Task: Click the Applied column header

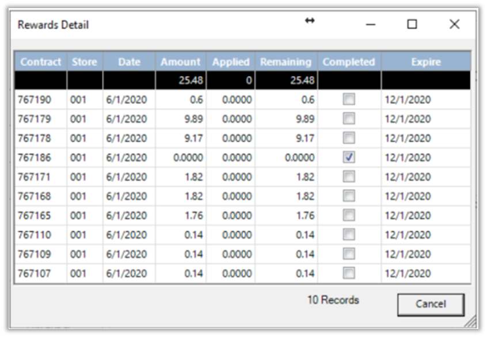Action: click(x=231, y=62)
